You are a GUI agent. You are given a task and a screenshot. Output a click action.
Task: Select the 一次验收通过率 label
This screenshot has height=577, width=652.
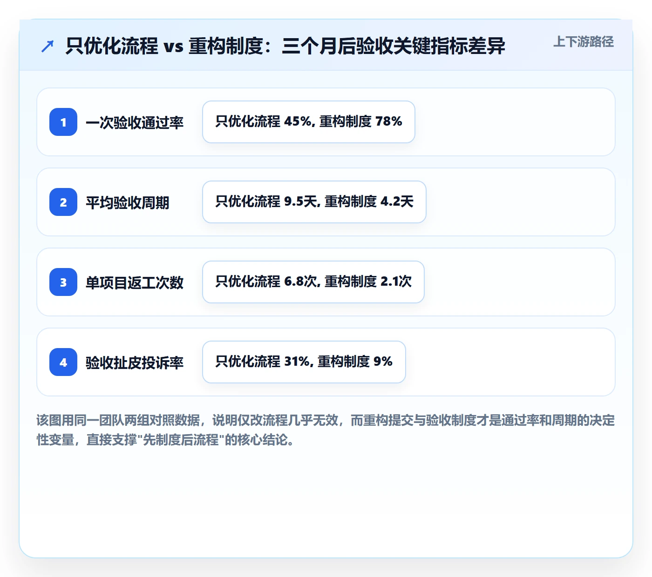(x=135, y=122)
